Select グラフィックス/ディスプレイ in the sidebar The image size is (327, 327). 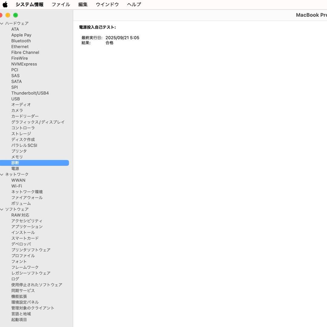pyautogui.click(x=38, y=122)
